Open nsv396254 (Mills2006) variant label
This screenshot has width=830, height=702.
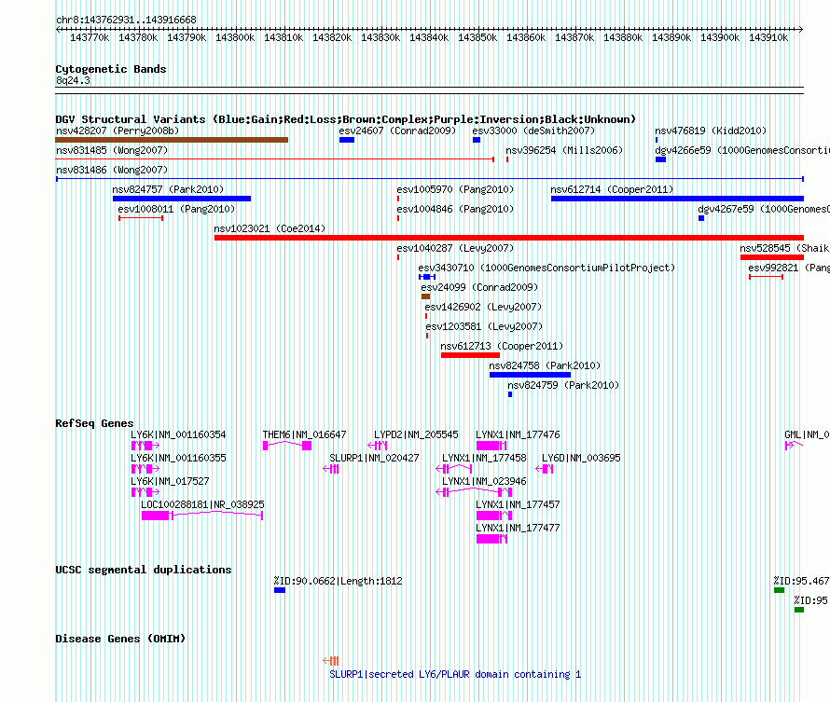[x=564, y=150]
